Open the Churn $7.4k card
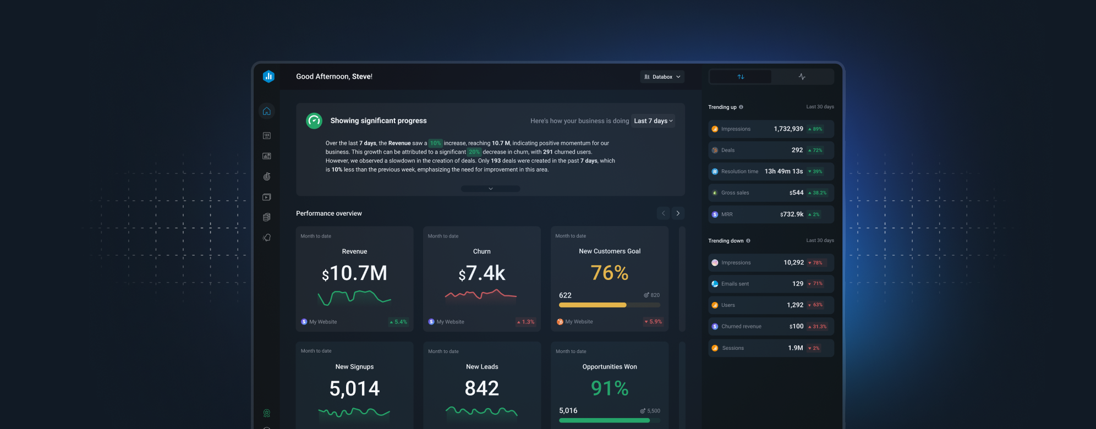 [x=482, y=279]
